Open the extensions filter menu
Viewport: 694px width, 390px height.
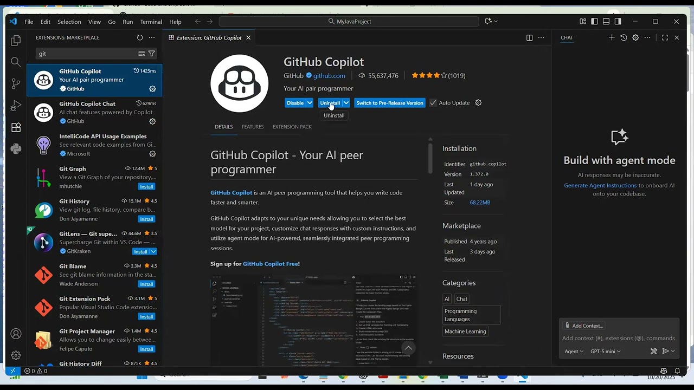[x=152, y=54]
